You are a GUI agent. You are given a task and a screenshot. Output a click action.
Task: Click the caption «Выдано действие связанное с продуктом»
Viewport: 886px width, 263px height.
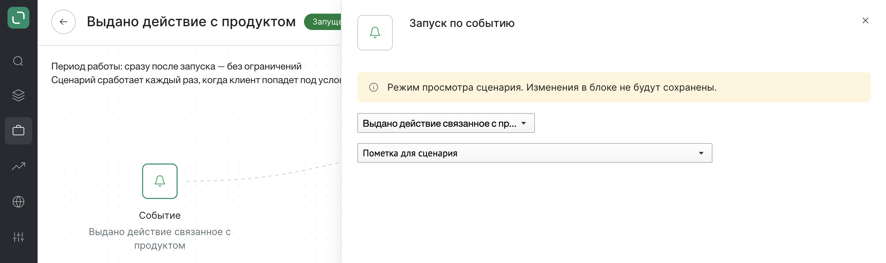[160, 239]
